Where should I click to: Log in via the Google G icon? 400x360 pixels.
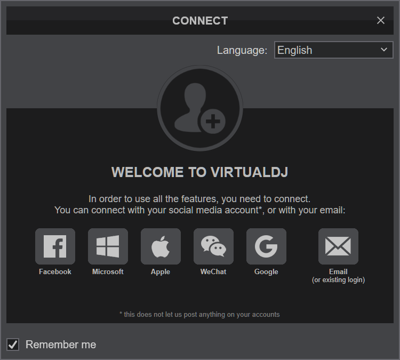point(266,246)
